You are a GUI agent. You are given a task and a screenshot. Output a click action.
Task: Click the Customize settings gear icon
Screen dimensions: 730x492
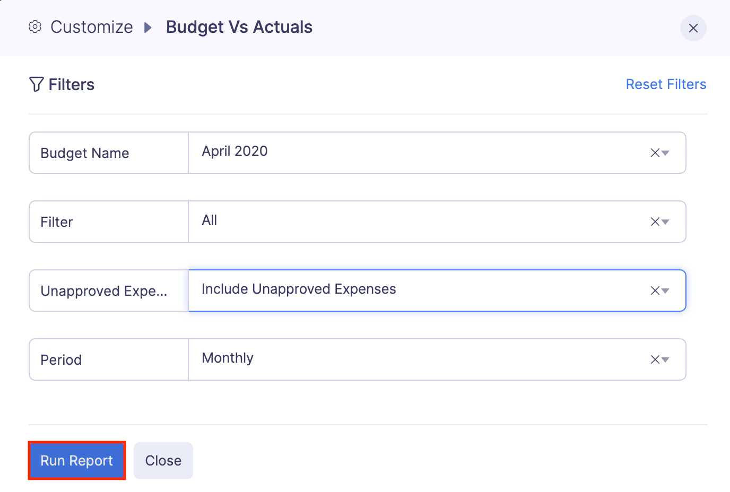pyautogui.click(x=35, y=27)
